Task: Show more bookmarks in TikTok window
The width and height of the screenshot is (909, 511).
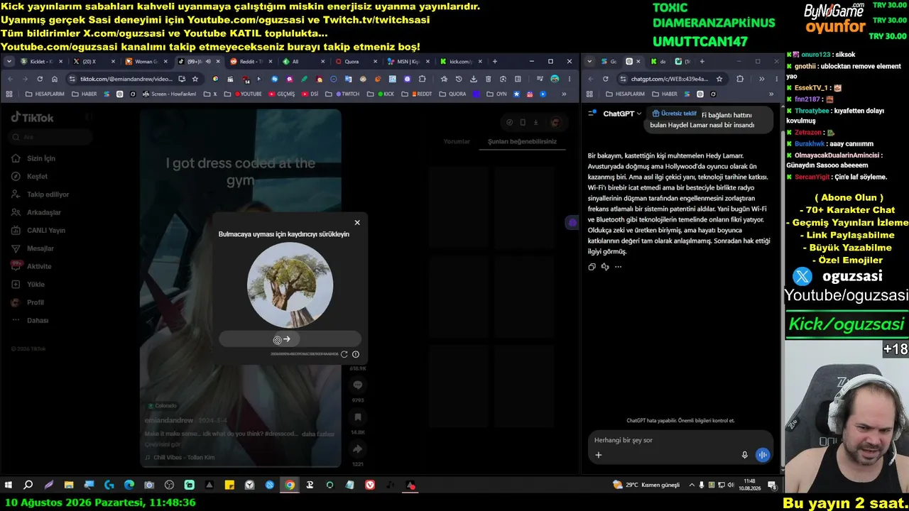Action: [x=565, y=94]
